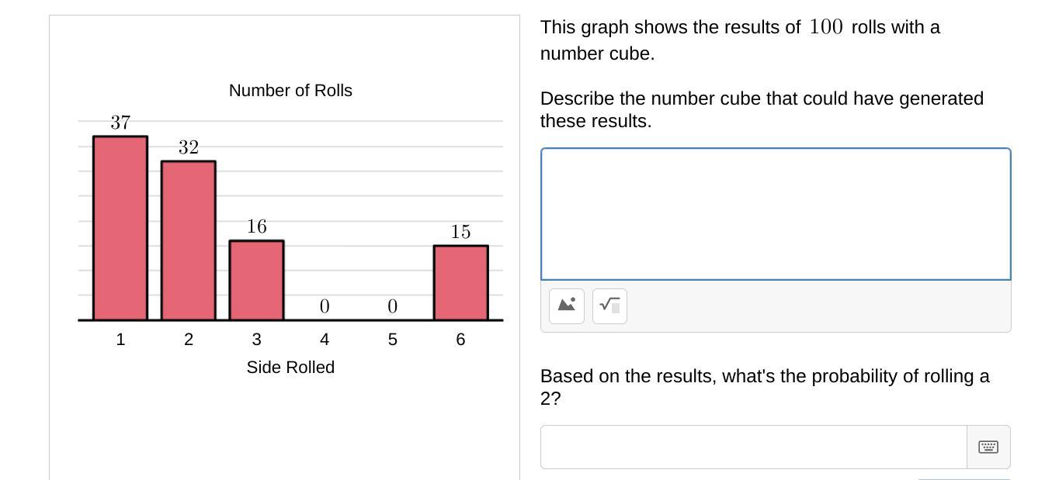The width and height of the screenshot is (1059, 480).
Task: Open the square root math editor
Action: [x=609, y=306]
